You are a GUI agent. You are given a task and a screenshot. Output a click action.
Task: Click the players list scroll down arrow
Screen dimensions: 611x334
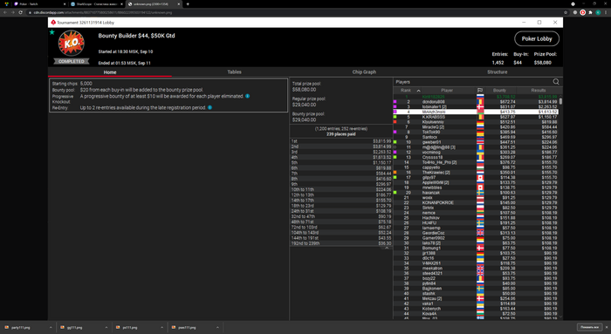(560, 317)
